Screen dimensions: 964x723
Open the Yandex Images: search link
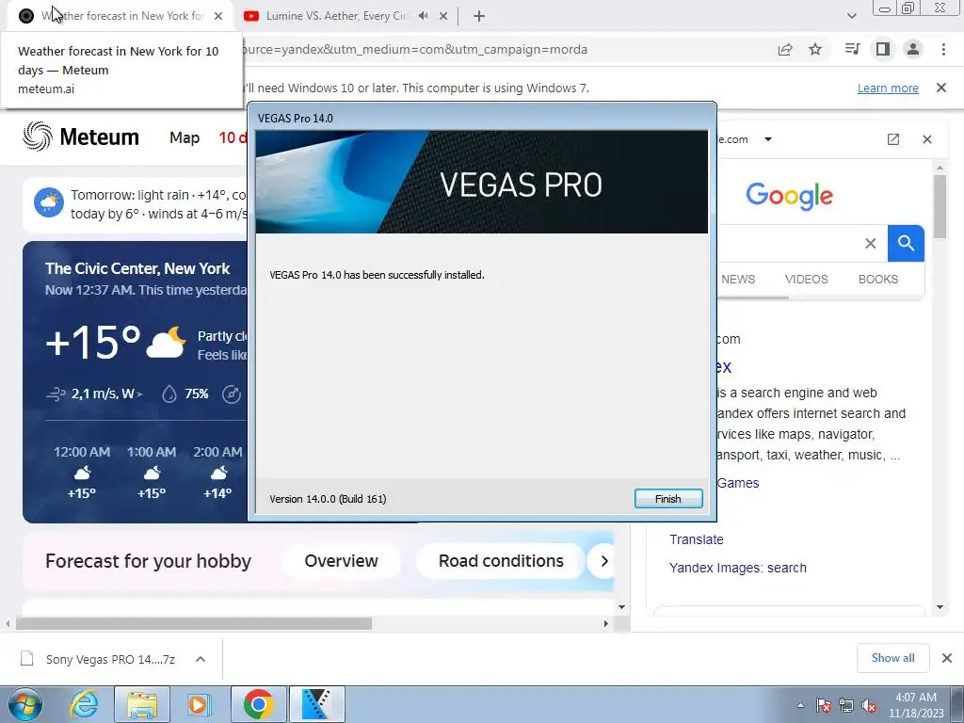click(x=738, y=568)
